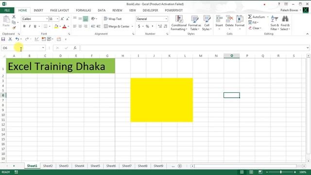Click the New Sheet plus button
Viewport: 311px width, 175px height.
[180, 166]
